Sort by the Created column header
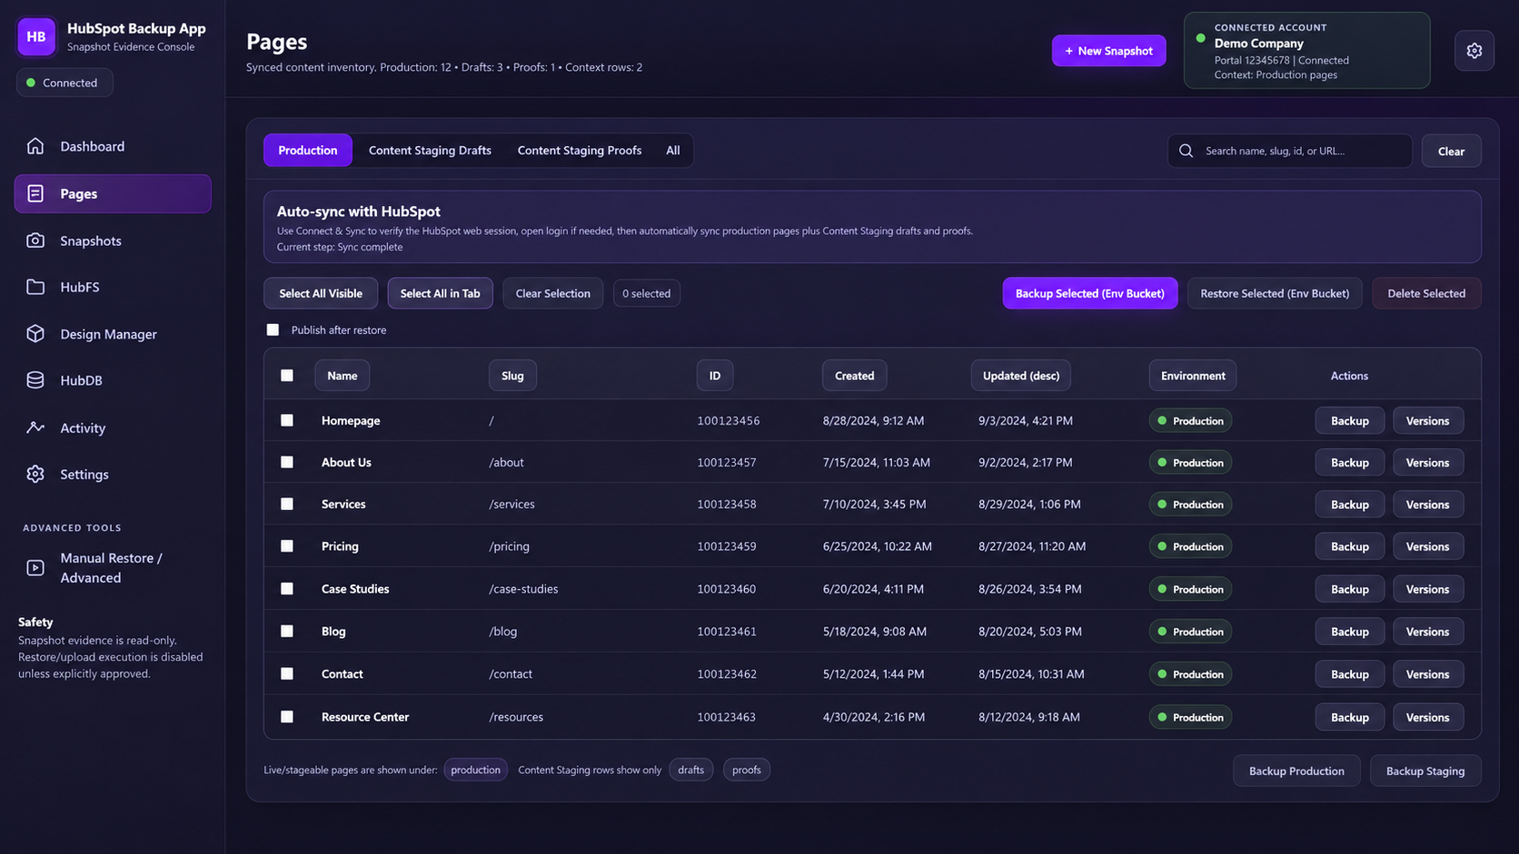The height and width of the screenshot is (854, 1519). pyautogui.click(x=854, y=376)
